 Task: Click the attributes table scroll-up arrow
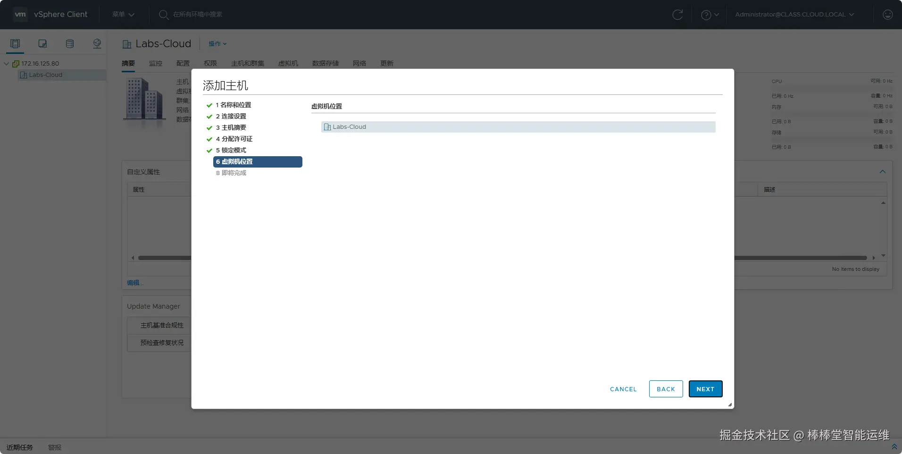[x=883, y=203]
